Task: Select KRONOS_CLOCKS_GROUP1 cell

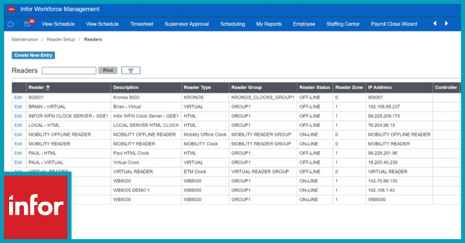Action: [x=263, y=97]
